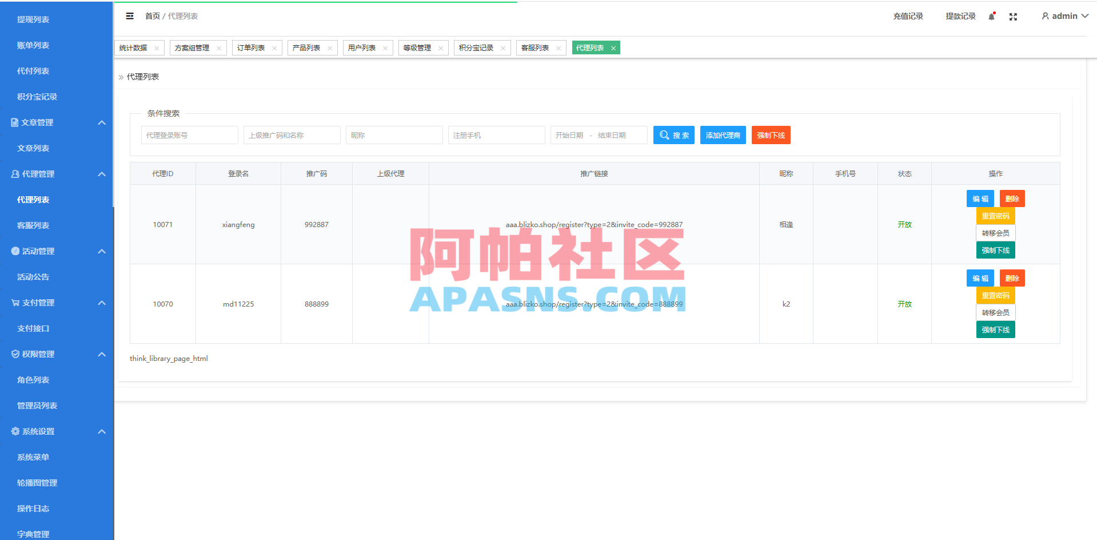Open 轮播图管理 in the sidebar

coord(37,483)
